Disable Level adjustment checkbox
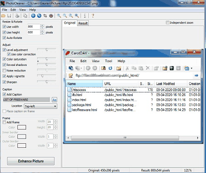 point(4,50)
